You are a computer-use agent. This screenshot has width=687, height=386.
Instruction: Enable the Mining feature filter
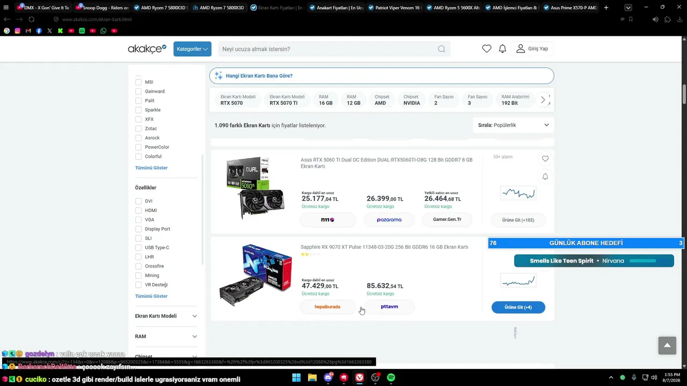click(x=138, y=276)
